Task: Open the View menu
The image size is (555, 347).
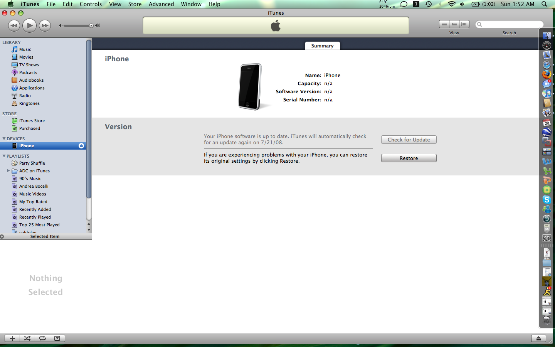Action: (x=115, y=4)
